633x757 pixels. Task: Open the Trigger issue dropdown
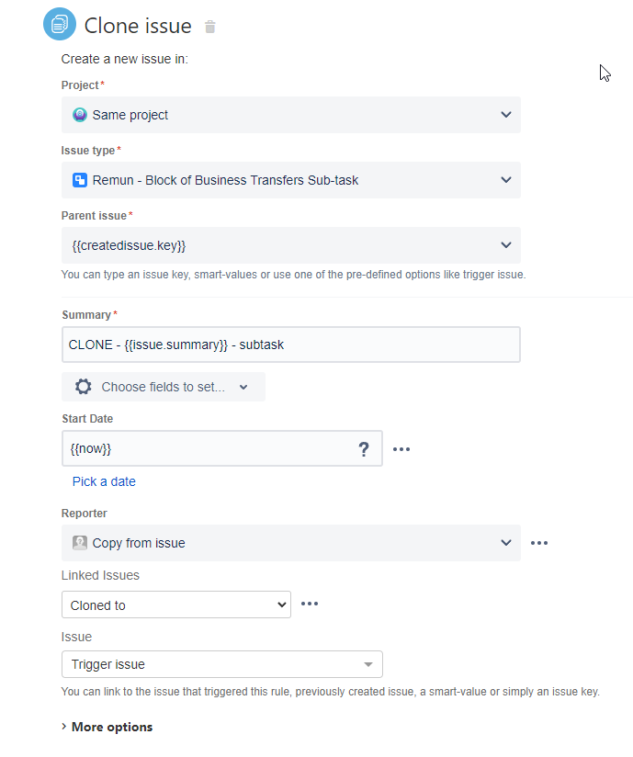click(222, 664)
